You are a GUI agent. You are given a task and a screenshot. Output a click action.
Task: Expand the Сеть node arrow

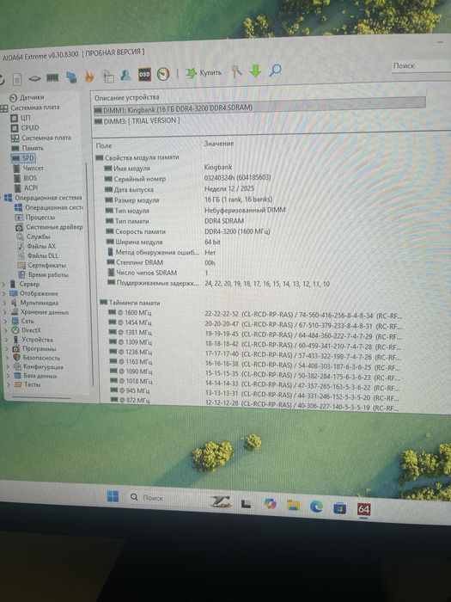(x=6, y=322)
